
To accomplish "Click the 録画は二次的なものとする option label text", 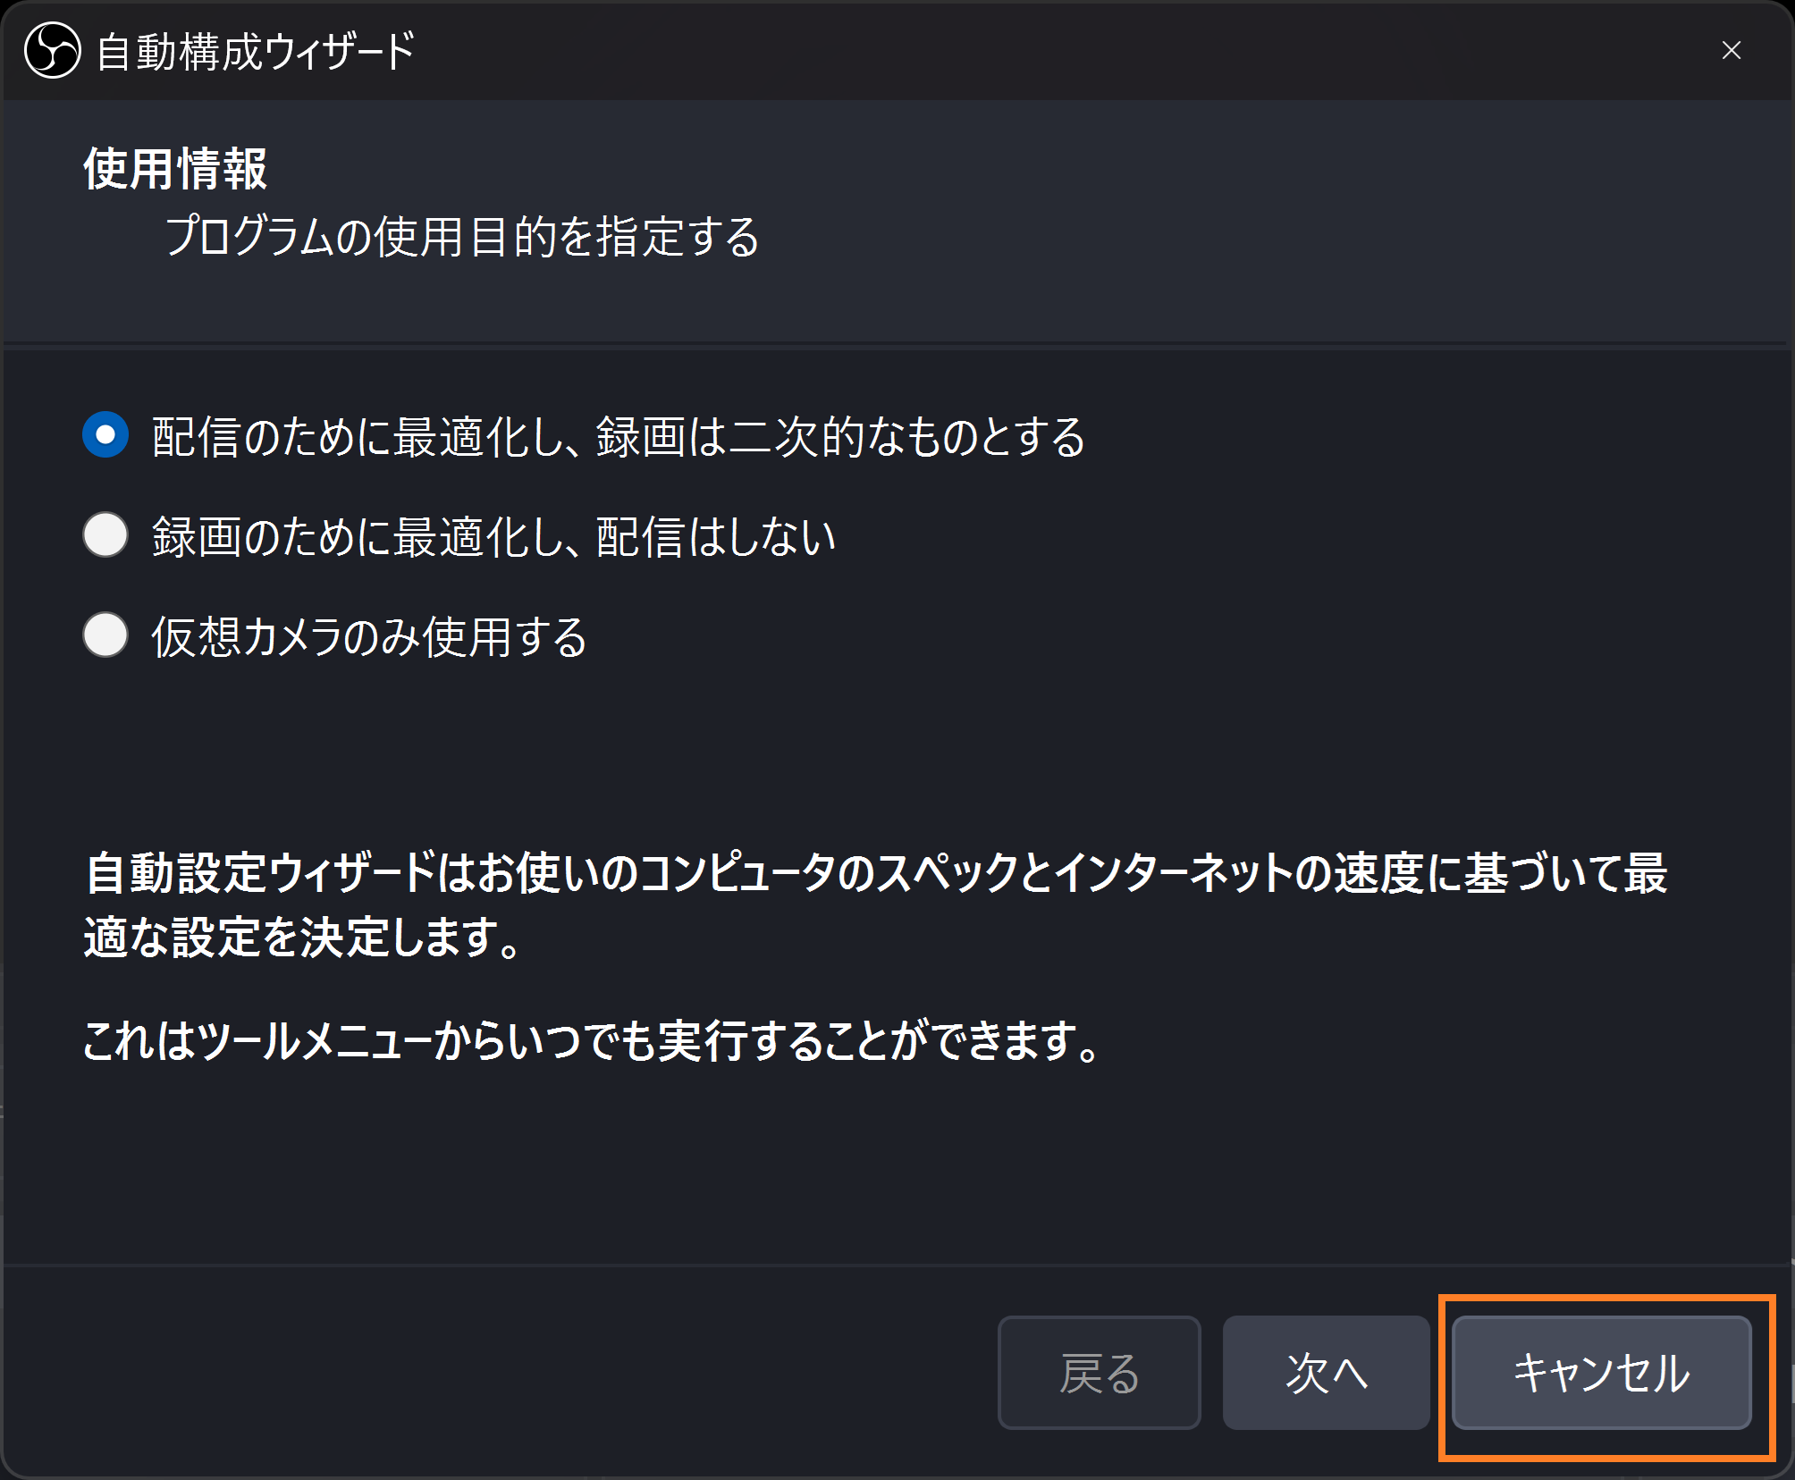I will [840, 437].
